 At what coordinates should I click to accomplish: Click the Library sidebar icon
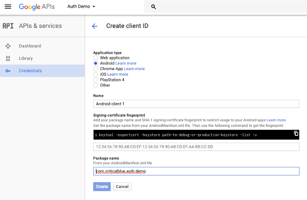8,58
